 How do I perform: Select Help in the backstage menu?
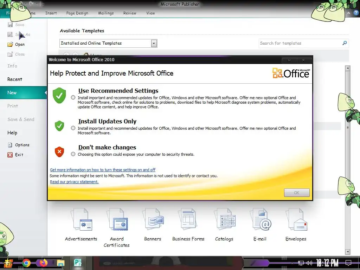tap(12, 133)
